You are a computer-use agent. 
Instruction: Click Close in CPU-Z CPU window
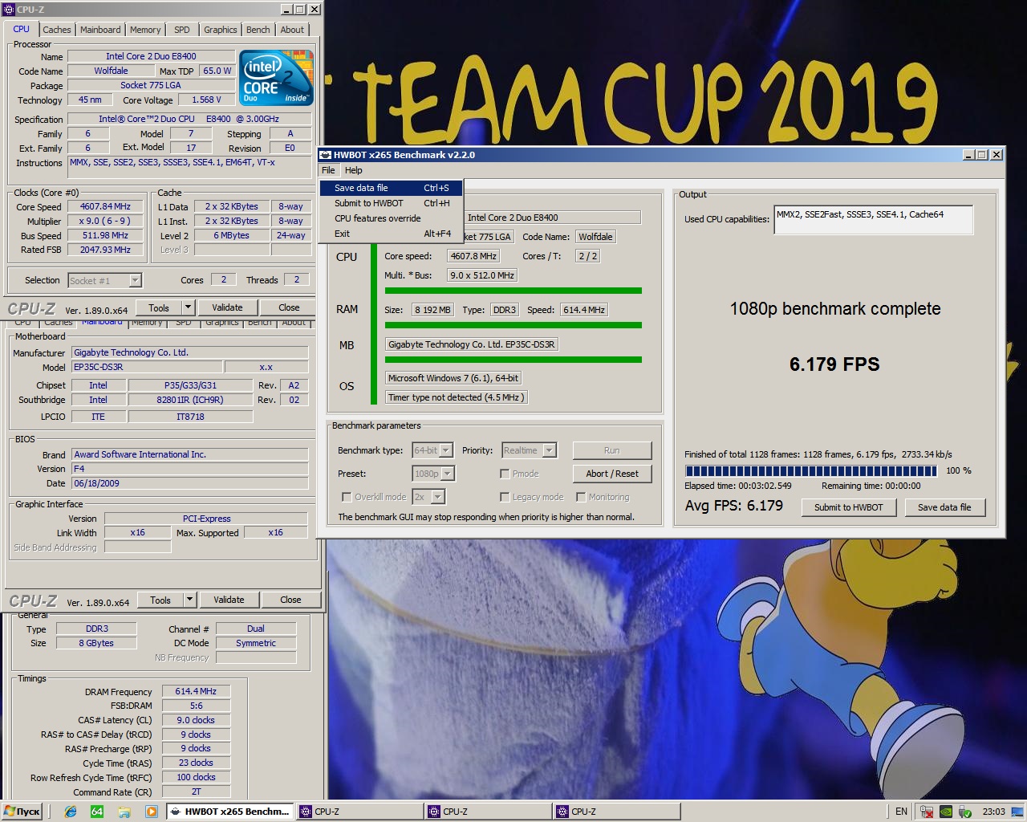(x=289, y=307)
